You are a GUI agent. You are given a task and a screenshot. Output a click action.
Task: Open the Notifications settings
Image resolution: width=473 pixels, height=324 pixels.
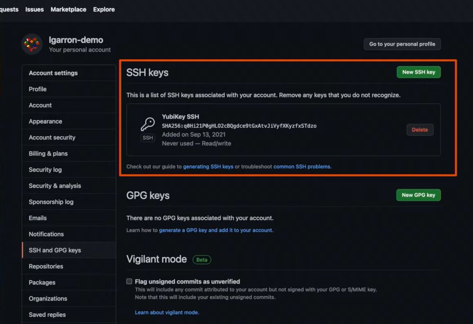click(x=46, y=234)
